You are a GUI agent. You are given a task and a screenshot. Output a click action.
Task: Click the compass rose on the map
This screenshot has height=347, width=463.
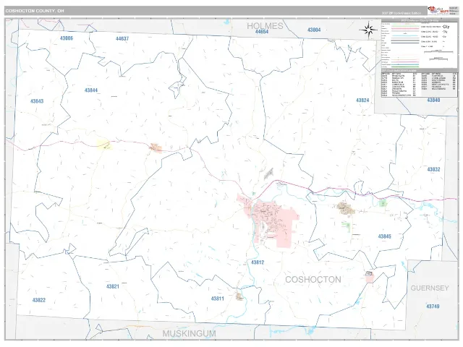point(368,30)
